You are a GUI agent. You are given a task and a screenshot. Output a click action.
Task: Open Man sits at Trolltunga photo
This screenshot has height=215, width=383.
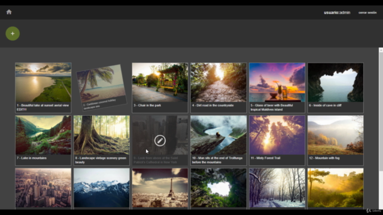(x=218, y=135)
